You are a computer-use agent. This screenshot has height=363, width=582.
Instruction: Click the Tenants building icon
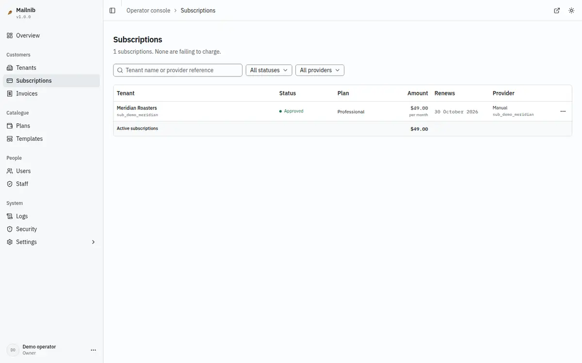10,68
